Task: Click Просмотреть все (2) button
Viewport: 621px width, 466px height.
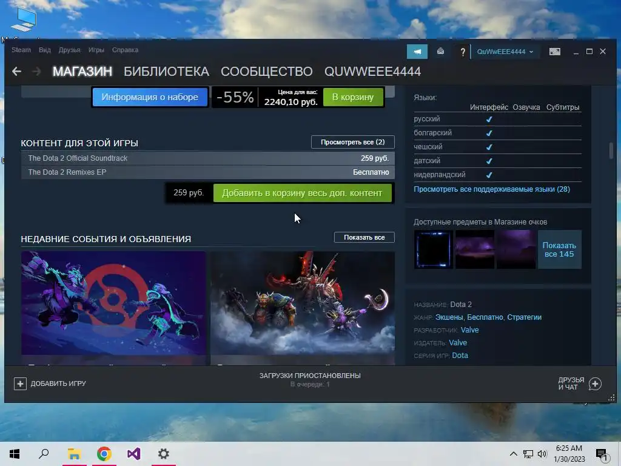Action: point(352,142)
